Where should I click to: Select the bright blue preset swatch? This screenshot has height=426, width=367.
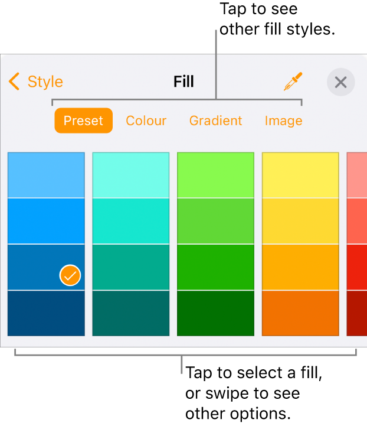46,221
